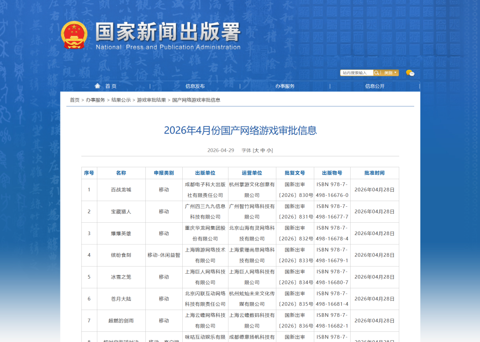Click publisher 广州四三九九信息科技有限公司

[x=205, y=212]
